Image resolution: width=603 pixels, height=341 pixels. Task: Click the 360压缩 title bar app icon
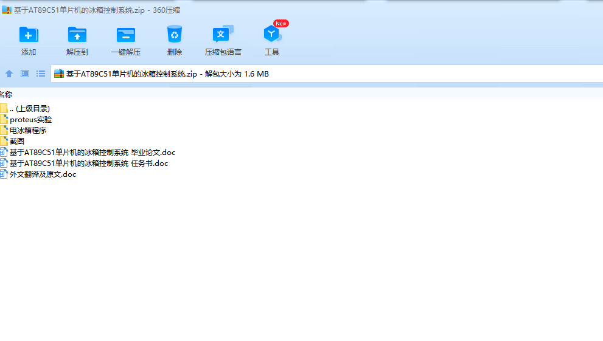tap(7, 10)
